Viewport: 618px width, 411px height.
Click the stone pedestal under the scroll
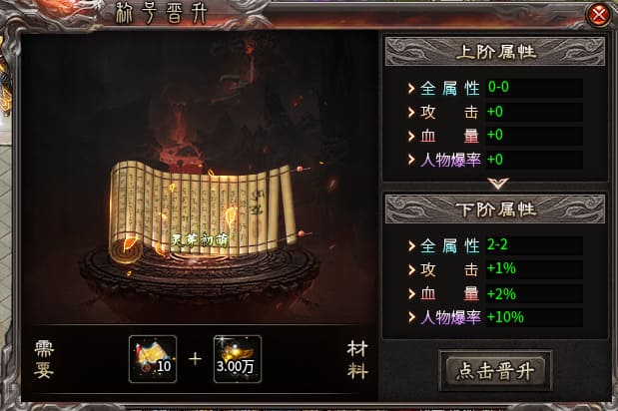[x=200, y=275]
